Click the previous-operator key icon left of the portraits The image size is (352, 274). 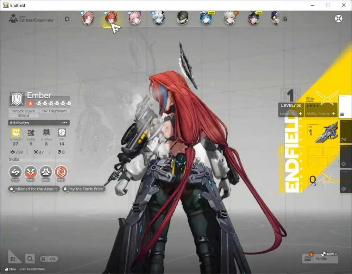point(67,19)
